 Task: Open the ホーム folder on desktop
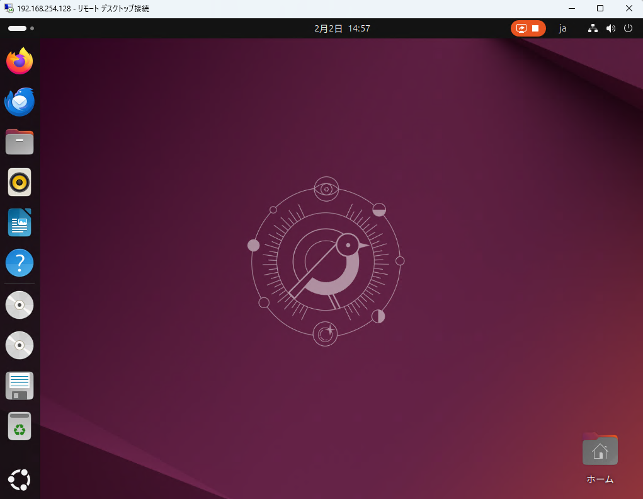[600, 459]
